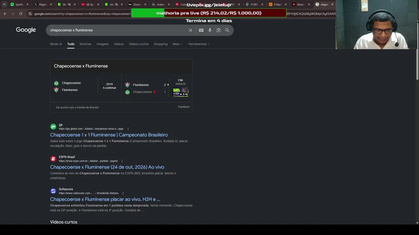Open the three-dot menu for ESPN Brasil result
Screen dimensions: 419x235
tap(122, 161)
